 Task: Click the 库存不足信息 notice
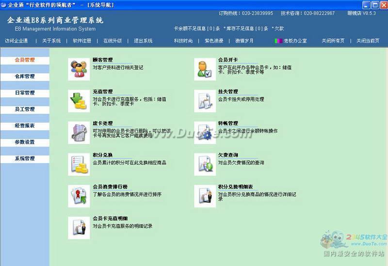click(x=246, y=29)
